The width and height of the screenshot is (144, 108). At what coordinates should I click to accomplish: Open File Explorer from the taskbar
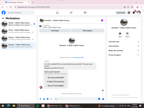tap(14, 106)
